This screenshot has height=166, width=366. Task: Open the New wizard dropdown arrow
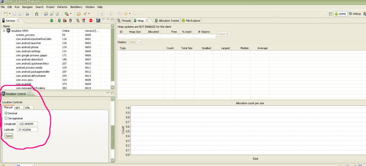click(x=10, y=14)
